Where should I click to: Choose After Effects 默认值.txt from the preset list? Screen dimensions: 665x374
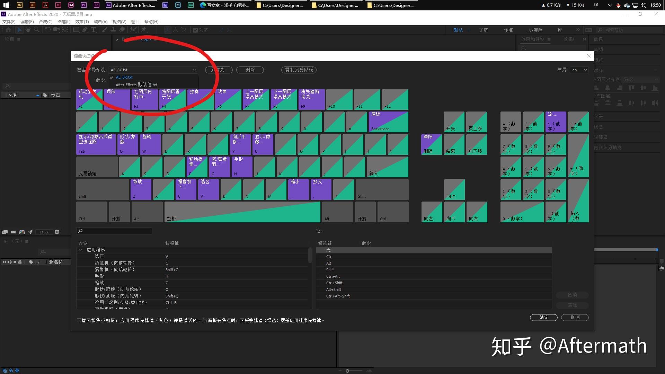pyautogui.click(x=136, y=84)
